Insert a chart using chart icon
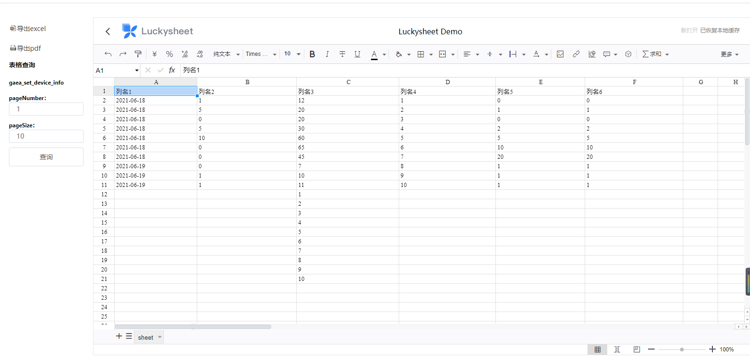 [592, 54]
